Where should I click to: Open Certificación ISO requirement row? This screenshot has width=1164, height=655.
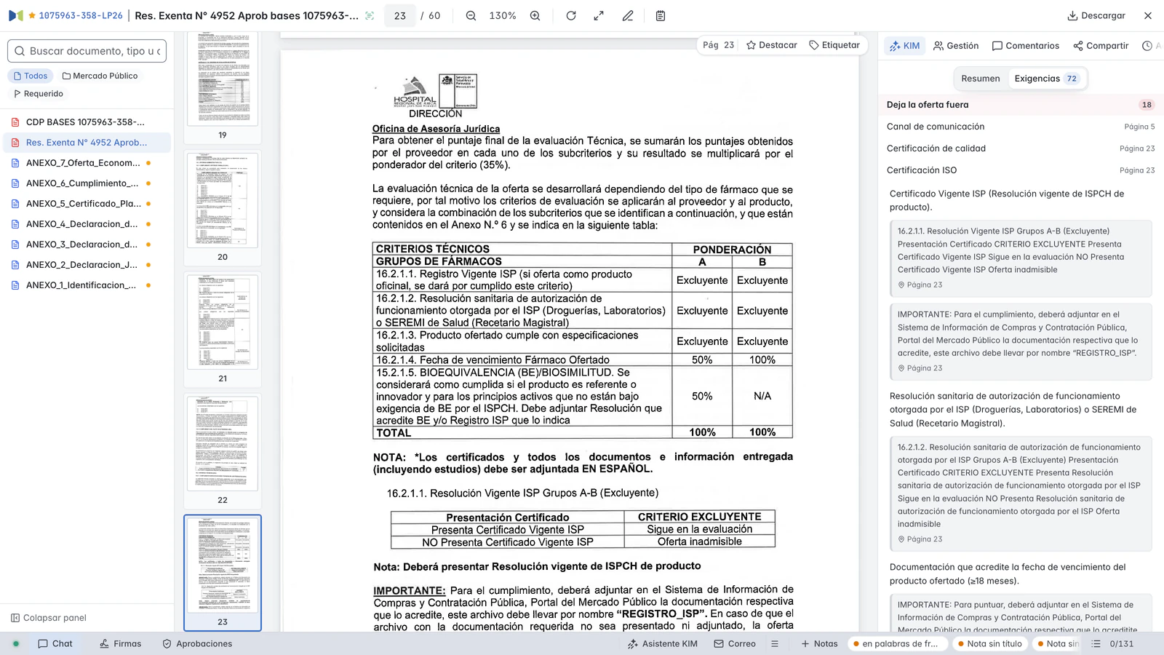[1020, 170]
